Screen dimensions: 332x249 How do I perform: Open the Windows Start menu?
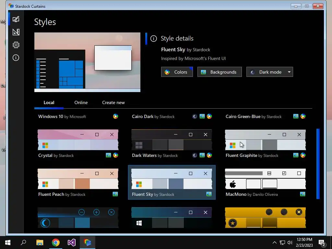point(8,243)
